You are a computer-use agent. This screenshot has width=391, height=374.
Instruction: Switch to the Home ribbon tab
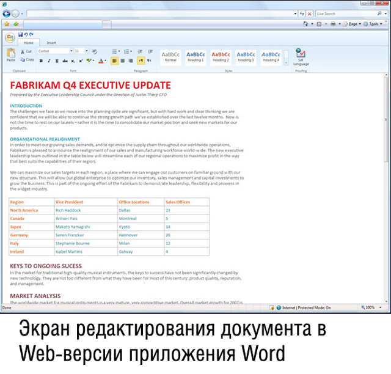29,43
